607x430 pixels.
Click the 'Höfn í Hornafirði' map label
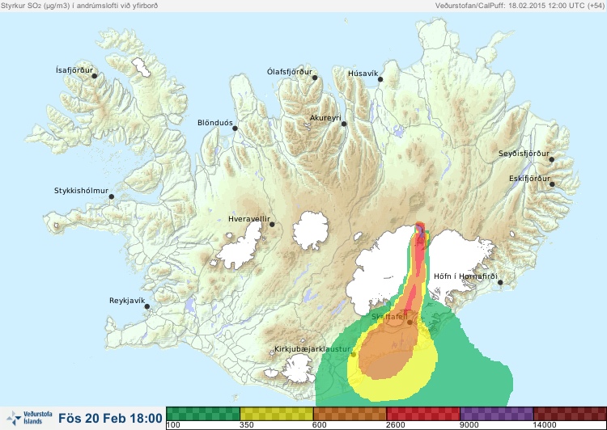pyautogui.click(x=465, y=276)
